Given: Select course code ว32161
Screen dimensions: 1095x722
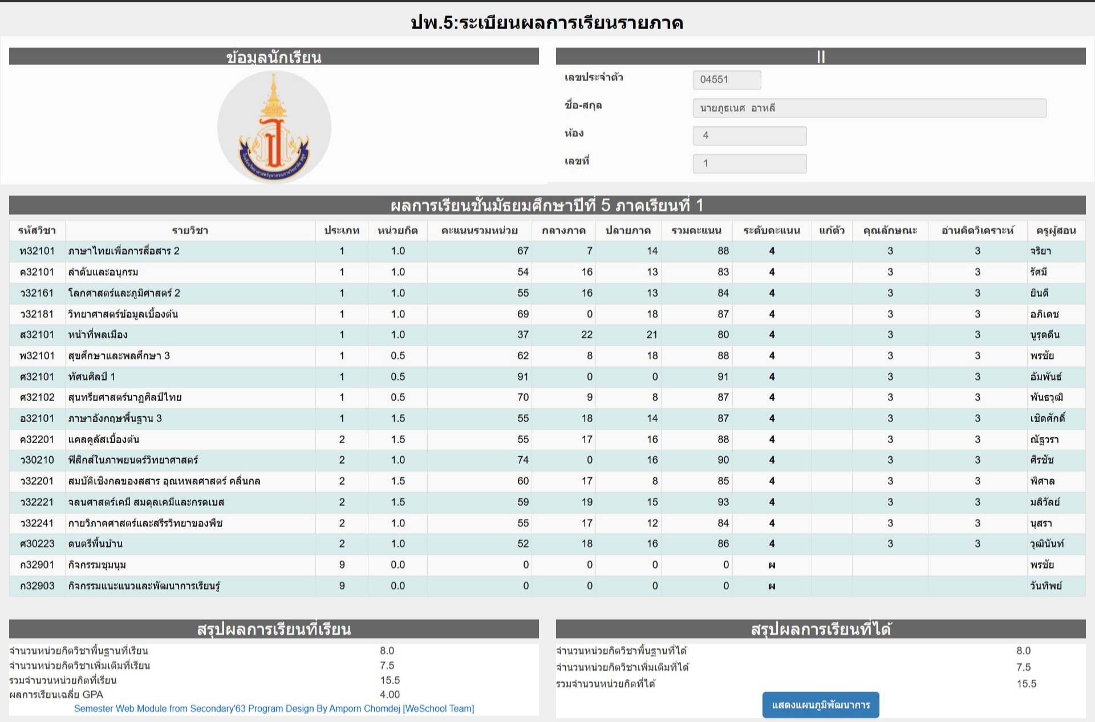Looking at the screenshot, I should pyautogui.click(x=37, y=293).
